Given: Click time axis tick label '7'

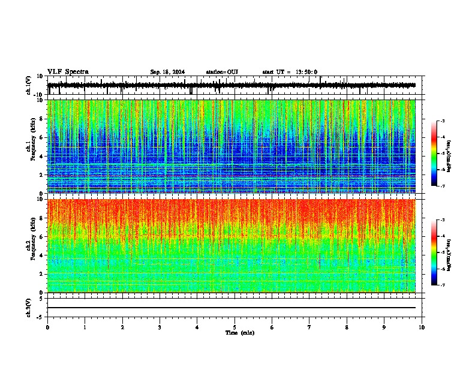Looking at the screenshot, I should point(309,327).
